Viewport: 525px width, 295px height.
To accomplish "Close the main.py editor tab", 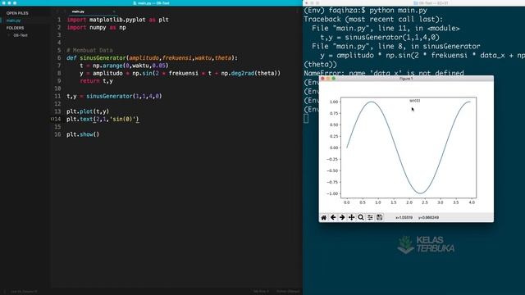I will (114, 11).
